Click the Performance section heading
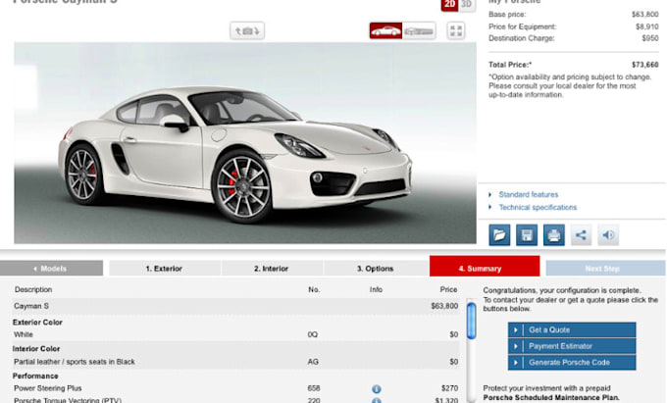Image resolution: width=667 pixels, height=403 pixels. (35, 376)
